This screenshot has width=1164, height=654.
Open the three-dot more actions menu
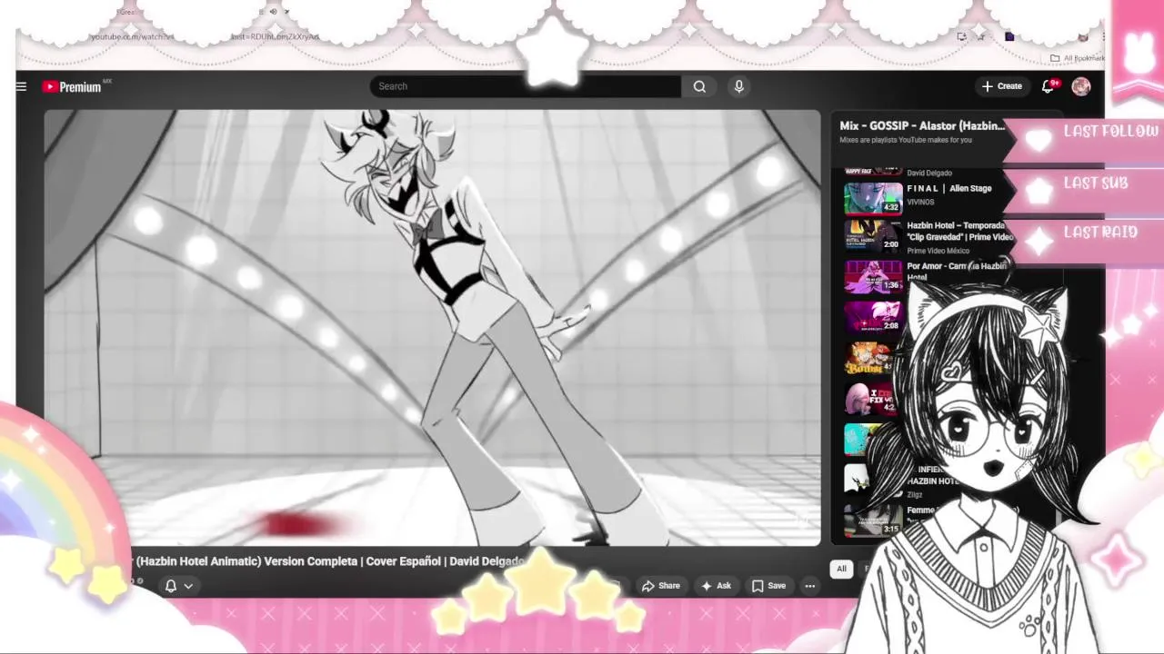point(809,586)
